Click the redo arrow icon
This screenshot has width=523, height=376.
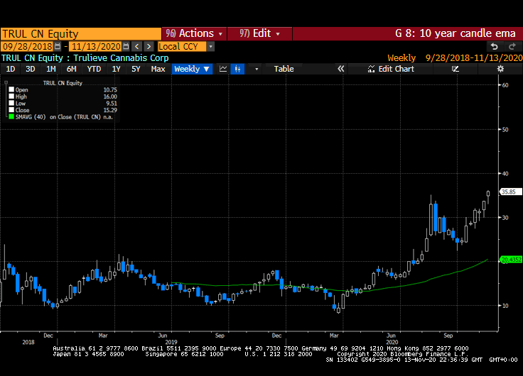pos(511,46)
